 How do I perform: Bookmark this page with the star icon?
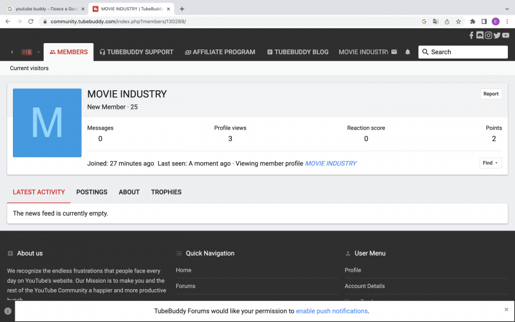(x=458, y=21)
